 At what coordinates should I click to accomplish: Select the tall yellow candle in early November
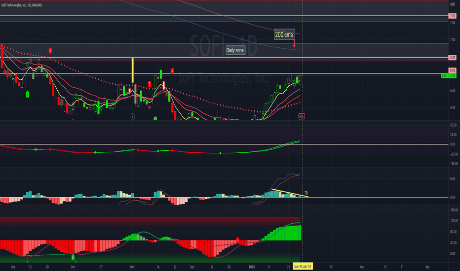133,70
